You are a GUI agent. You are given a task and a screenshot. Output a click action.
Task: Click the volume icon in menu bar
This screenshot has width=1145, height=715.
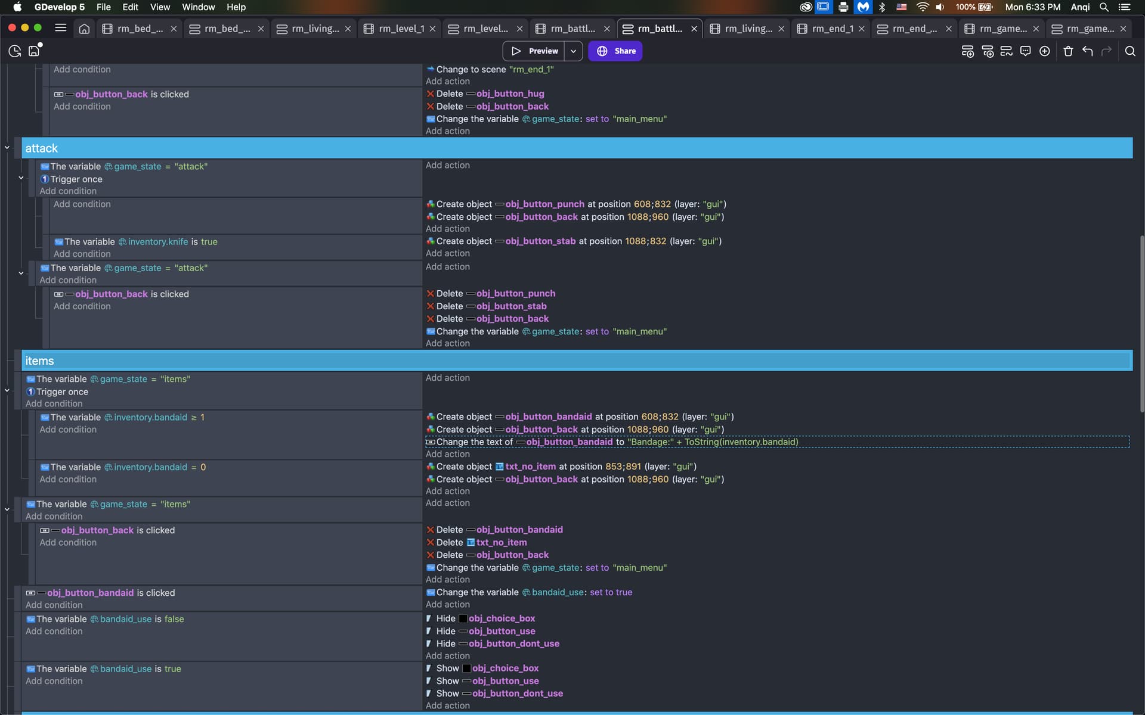coord(940,7)
